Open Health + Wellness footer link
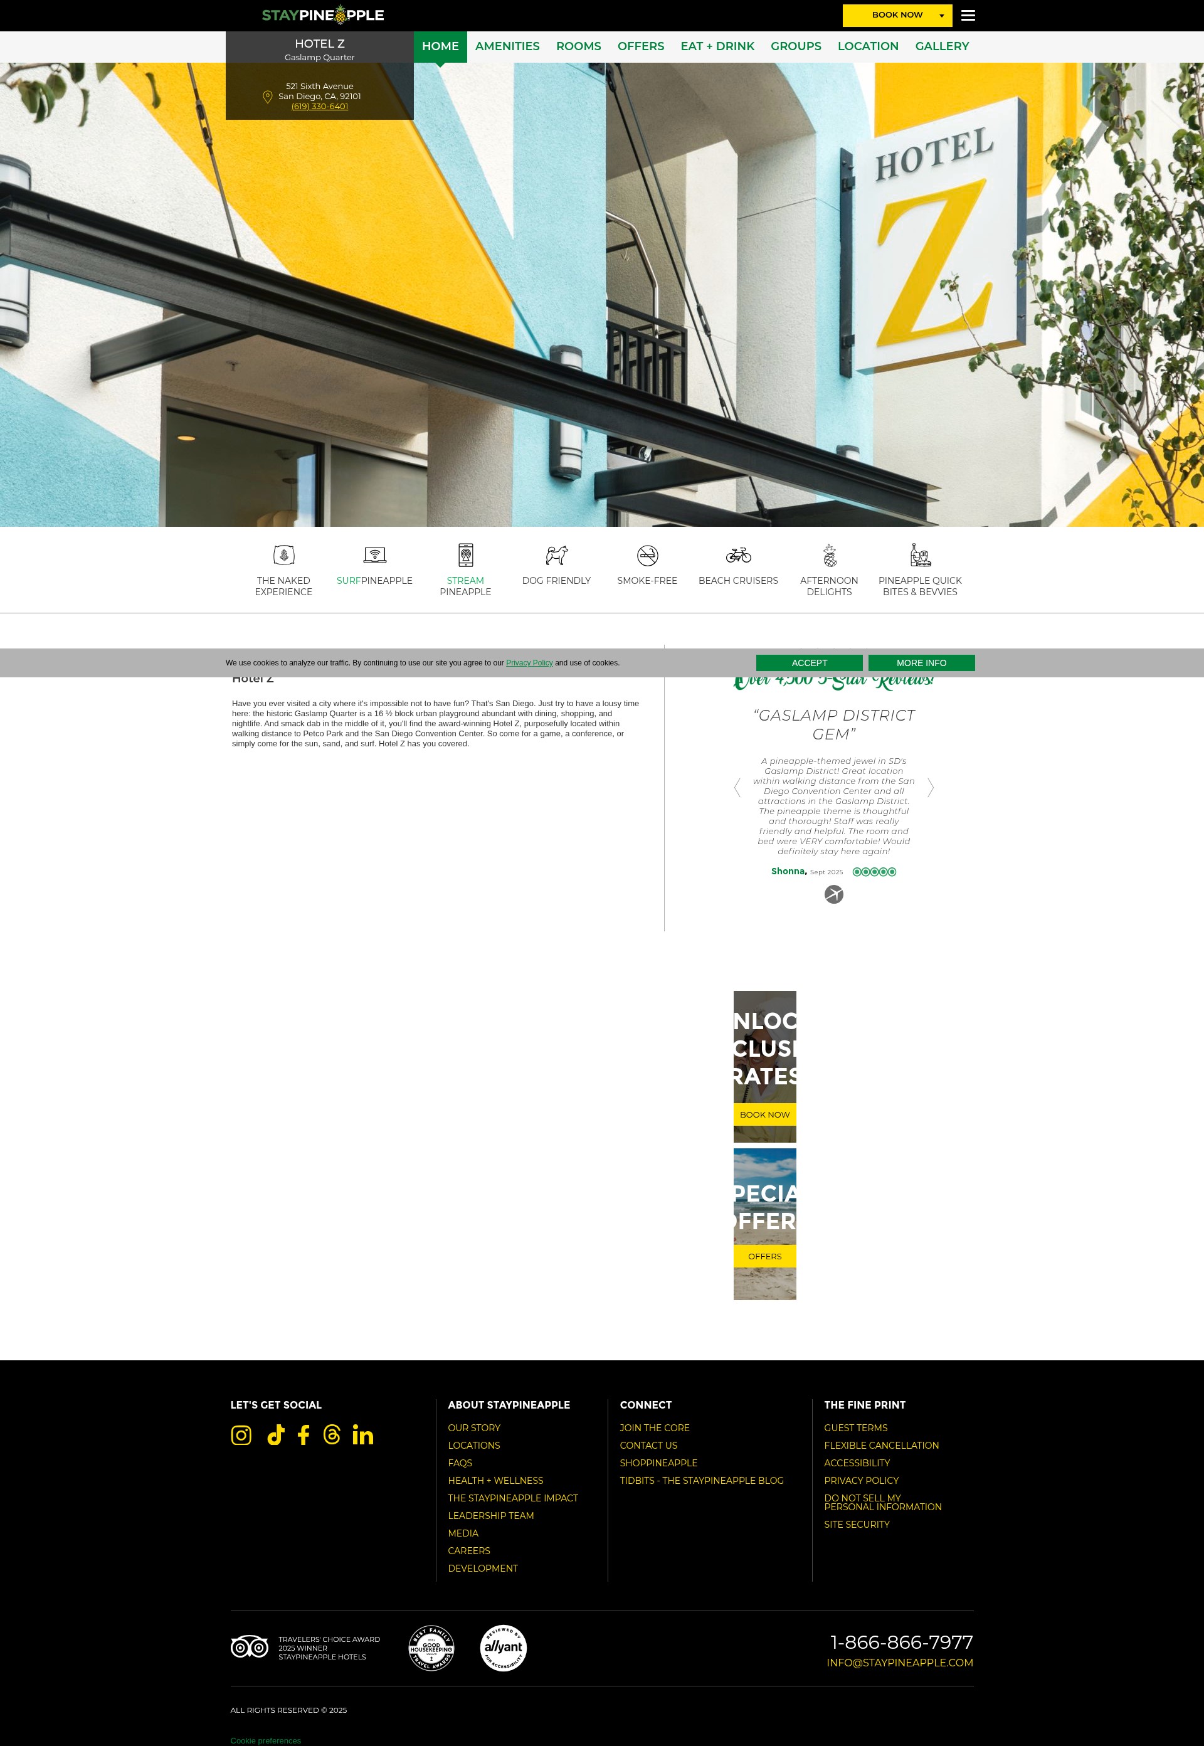The height and width of the screenshot is (1746, 1204). click(495, 1481)
